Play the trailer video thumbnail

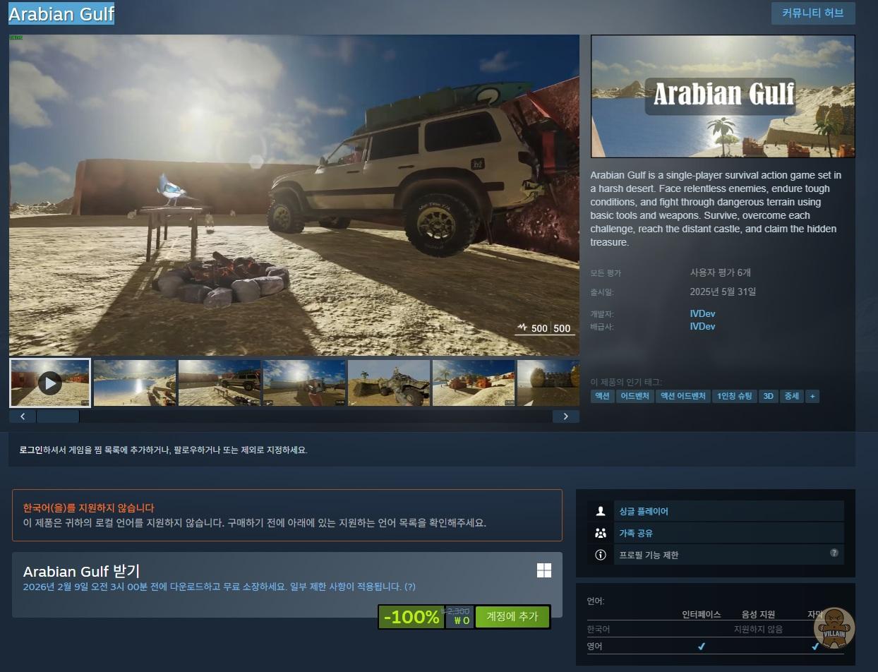(x=49, y=383)
